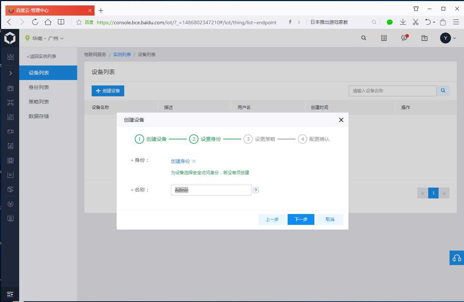Close the 创建设备 dialog
This screenshot has height=302, width=464.
pos(341,120)
